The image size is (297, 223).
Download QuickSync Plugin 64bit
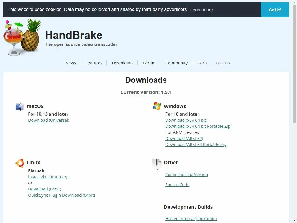[x=61, y=195]
